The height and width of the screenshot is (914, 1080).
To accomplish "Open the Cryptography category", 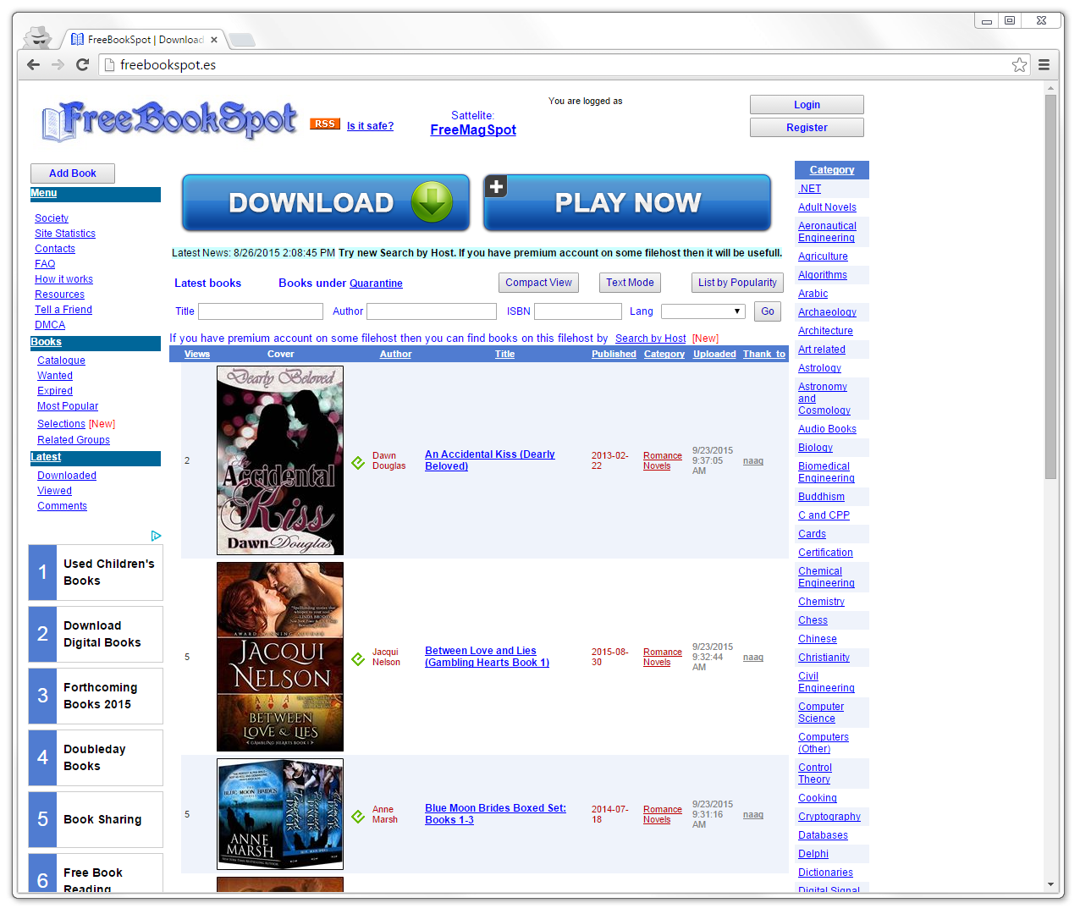I will pos(829,816).
